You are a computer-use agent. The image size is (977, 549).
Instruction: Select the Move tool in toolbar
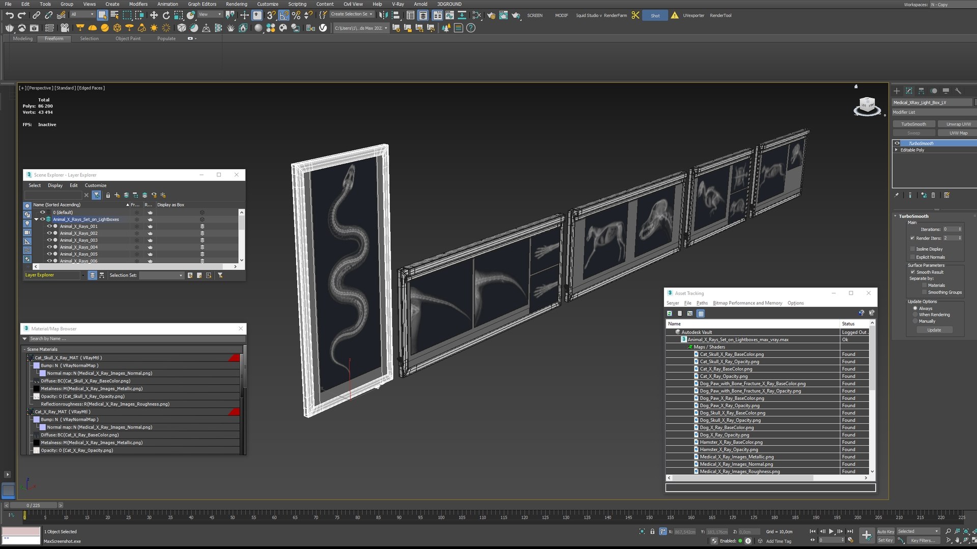pyautogui.click(x=154, y=15)
